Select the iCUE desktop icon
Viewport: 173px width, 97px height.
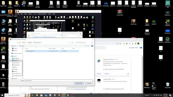[24, 4]
